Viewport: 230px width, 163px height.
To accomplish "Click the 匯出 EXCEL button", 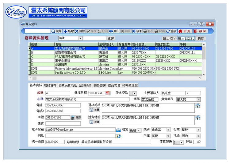I will coord(186,38).
